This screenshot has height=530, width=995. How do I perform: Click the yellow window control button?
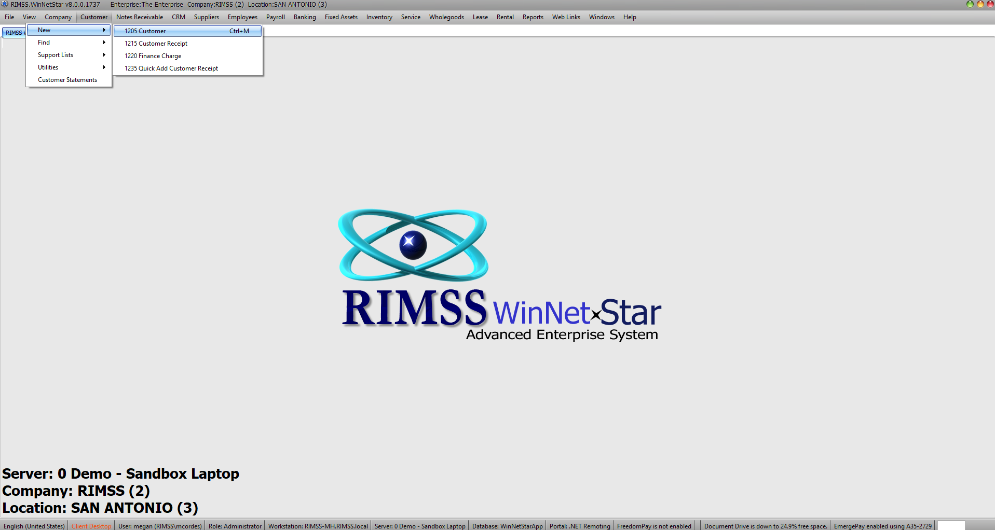click(x=980, y=4)
